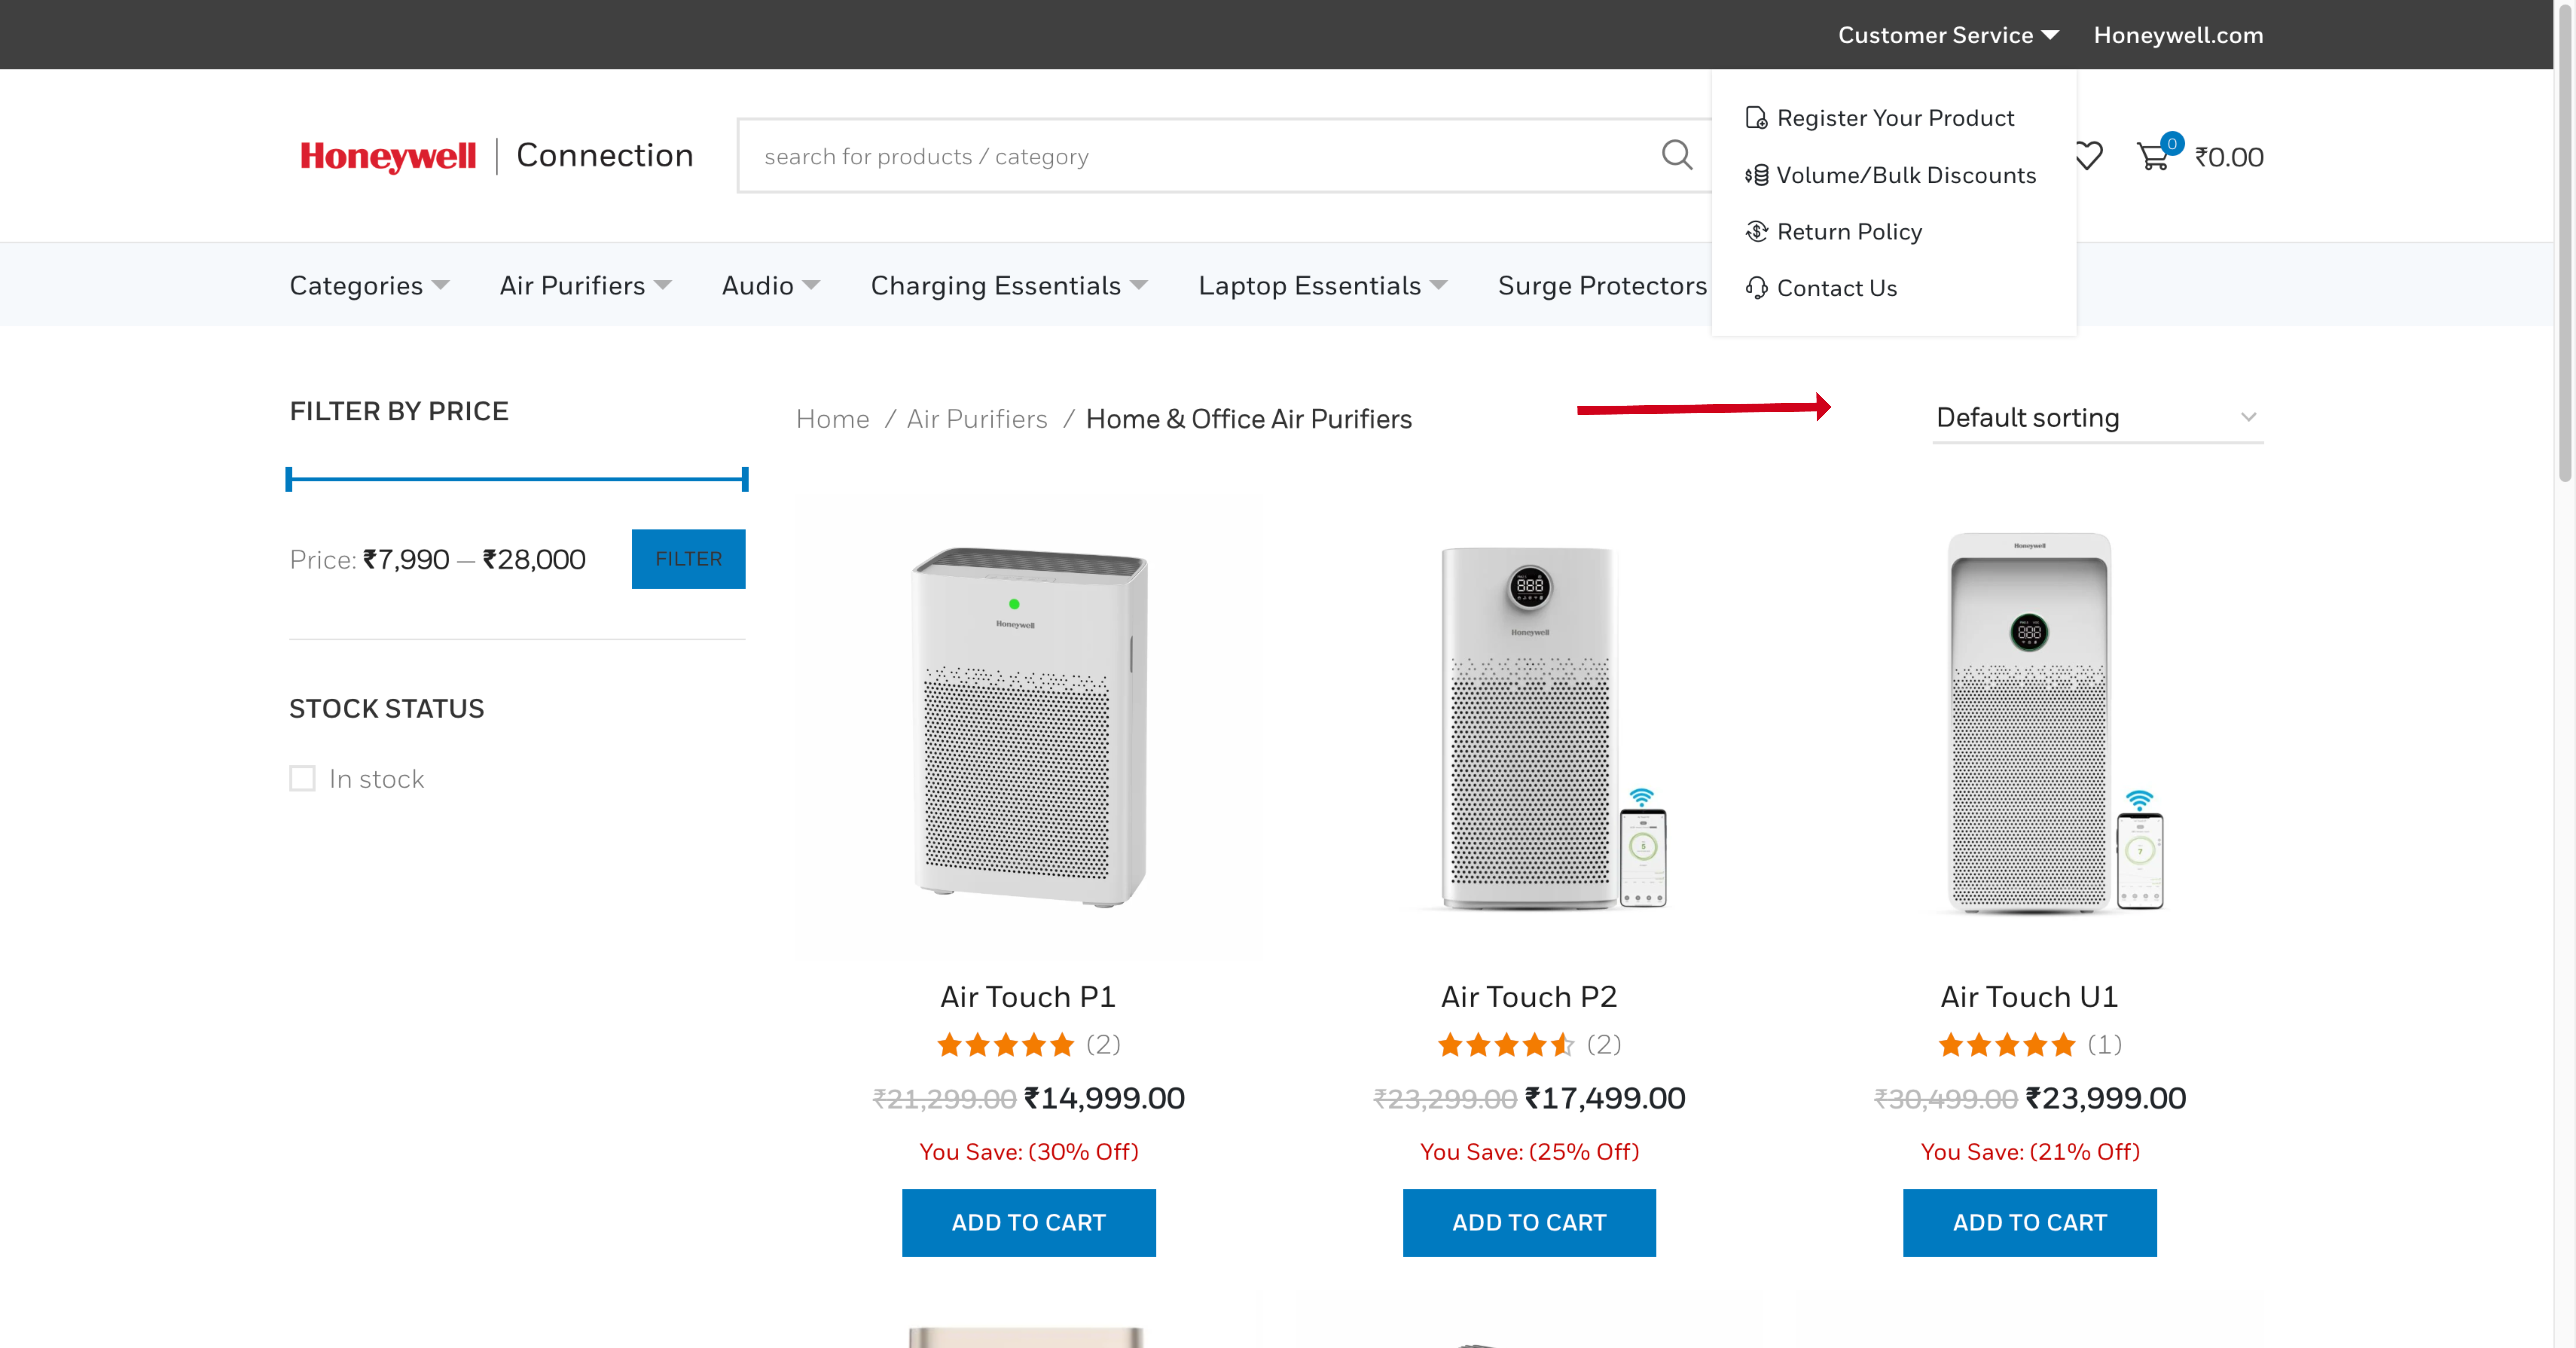Click the Return Policy refund icon
2576x1348 pixels.
pos(1756,232)
